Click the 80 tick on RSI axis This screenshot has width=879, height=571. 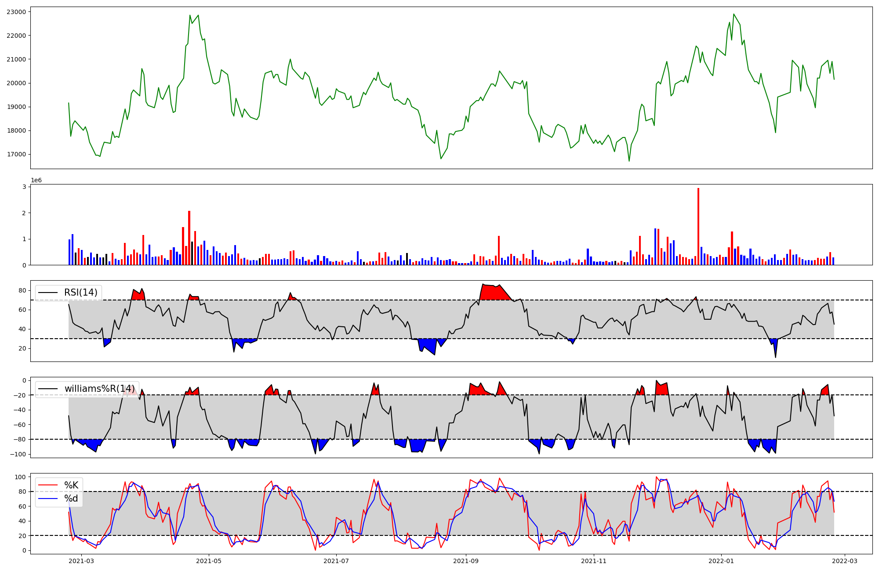(x=22, y=291)
